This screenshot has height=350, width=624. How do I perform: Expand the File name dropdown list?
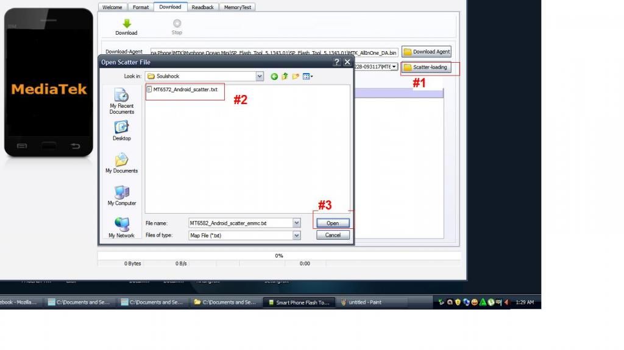pos(297,223)
